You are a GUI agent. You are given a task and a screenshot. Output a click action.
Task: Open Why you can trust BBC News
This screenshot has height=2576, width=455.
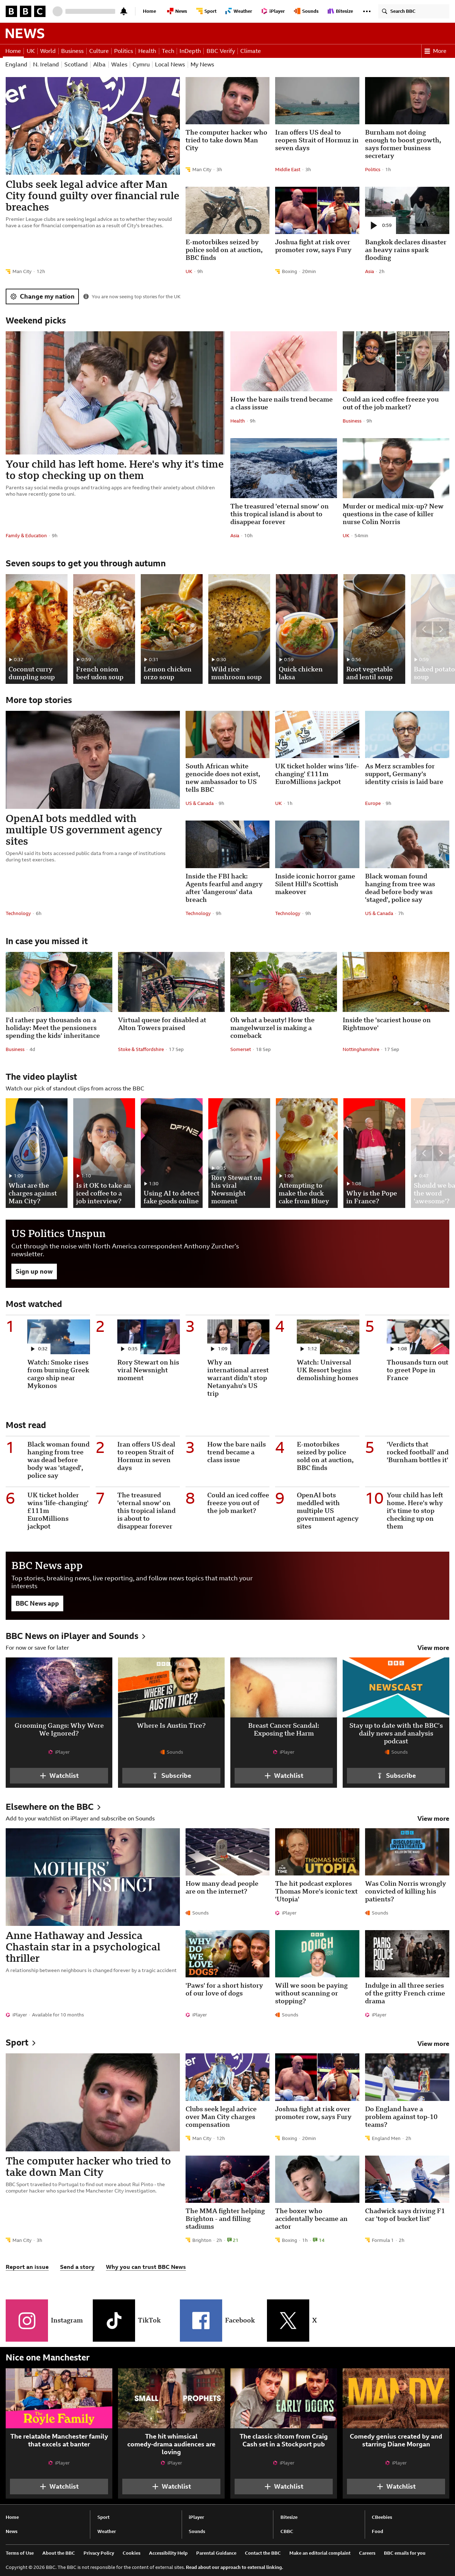[x=145, y=2267]
